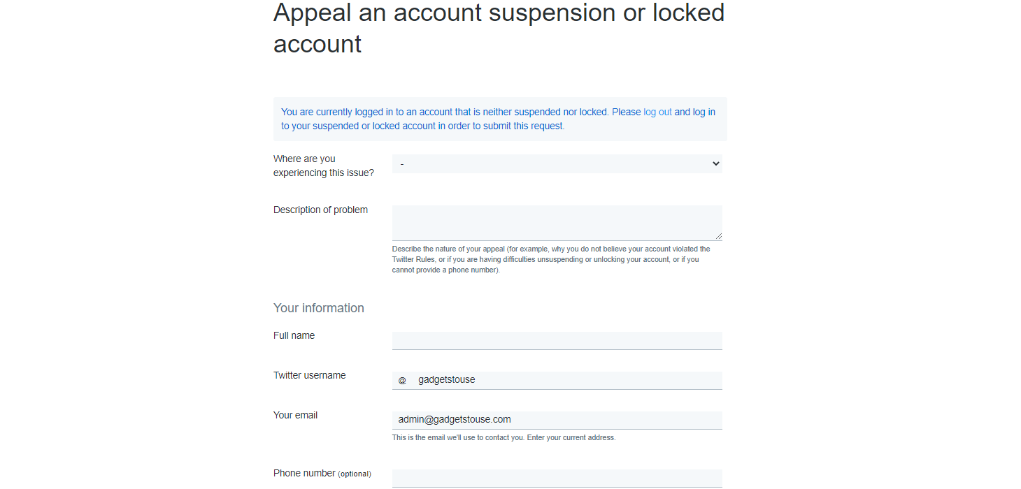Open the issue location dropdown
1021x489 pixels.
tap(557, 163)
